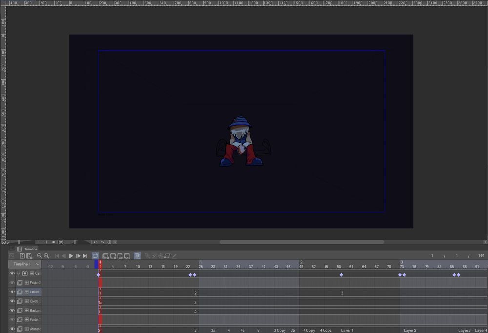Expand the Animation track
Image resolution: width=488 pixels, height=333 pixels.
(27, 329)
